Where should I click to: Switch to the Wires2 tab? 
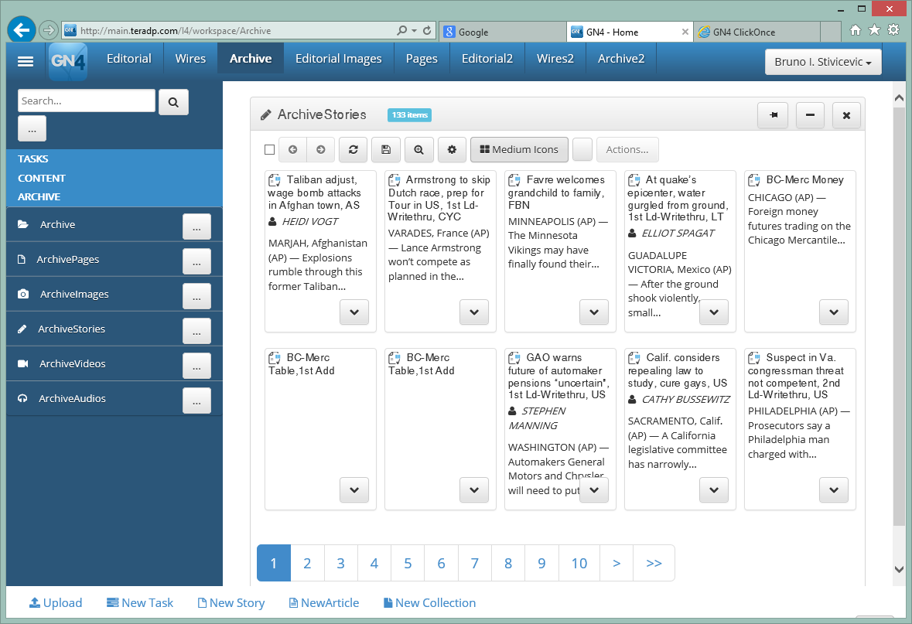555,58
